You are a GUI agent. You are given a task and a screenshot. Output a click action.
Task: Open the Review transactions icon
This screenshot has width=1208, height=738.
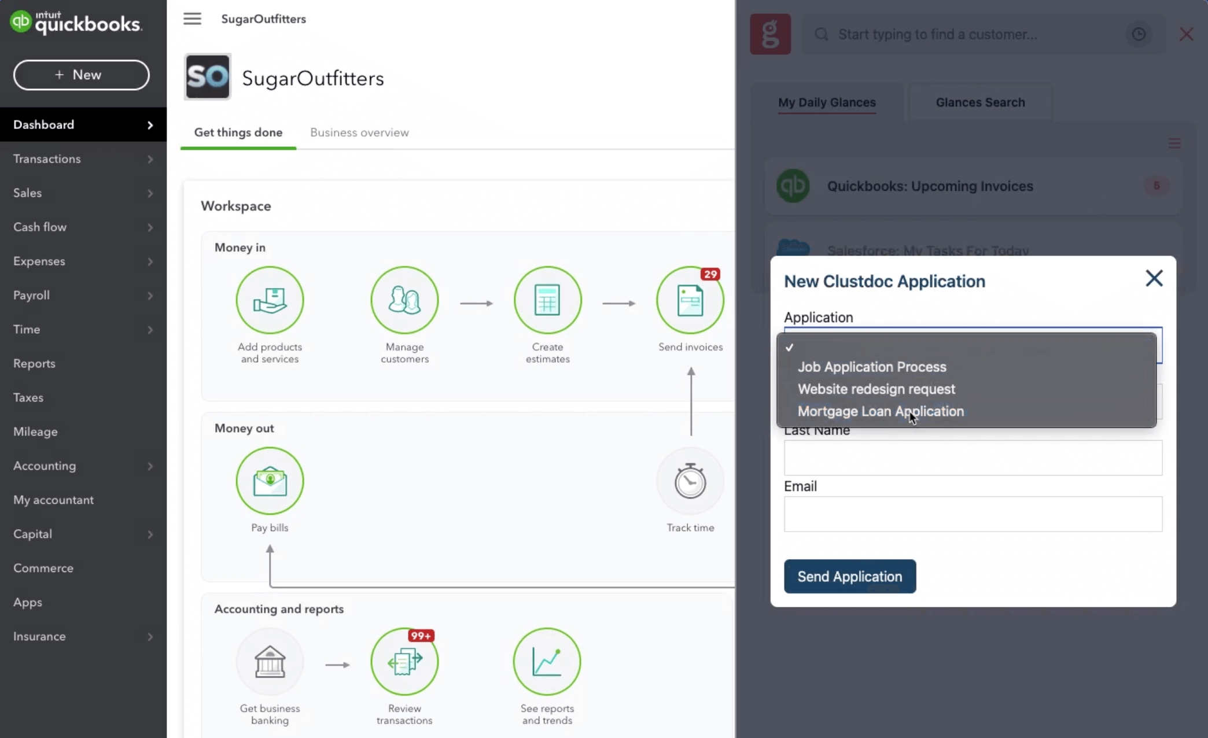[404, 661]
